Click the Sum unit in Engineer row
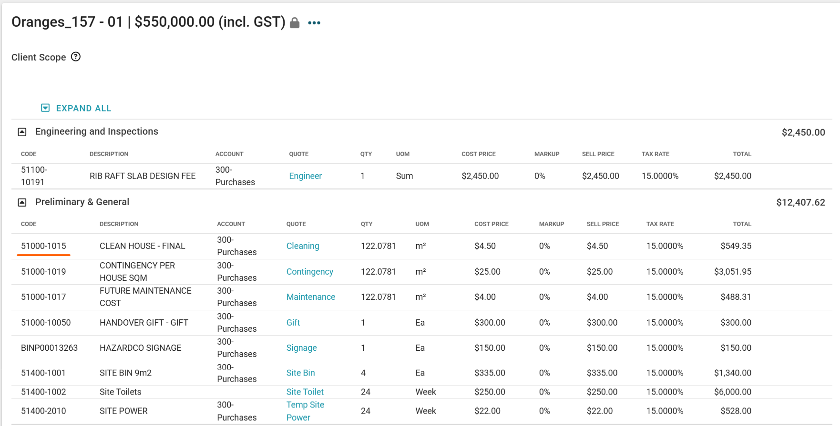The width and height of the screenshot is (840, 426). coord(404,176)
